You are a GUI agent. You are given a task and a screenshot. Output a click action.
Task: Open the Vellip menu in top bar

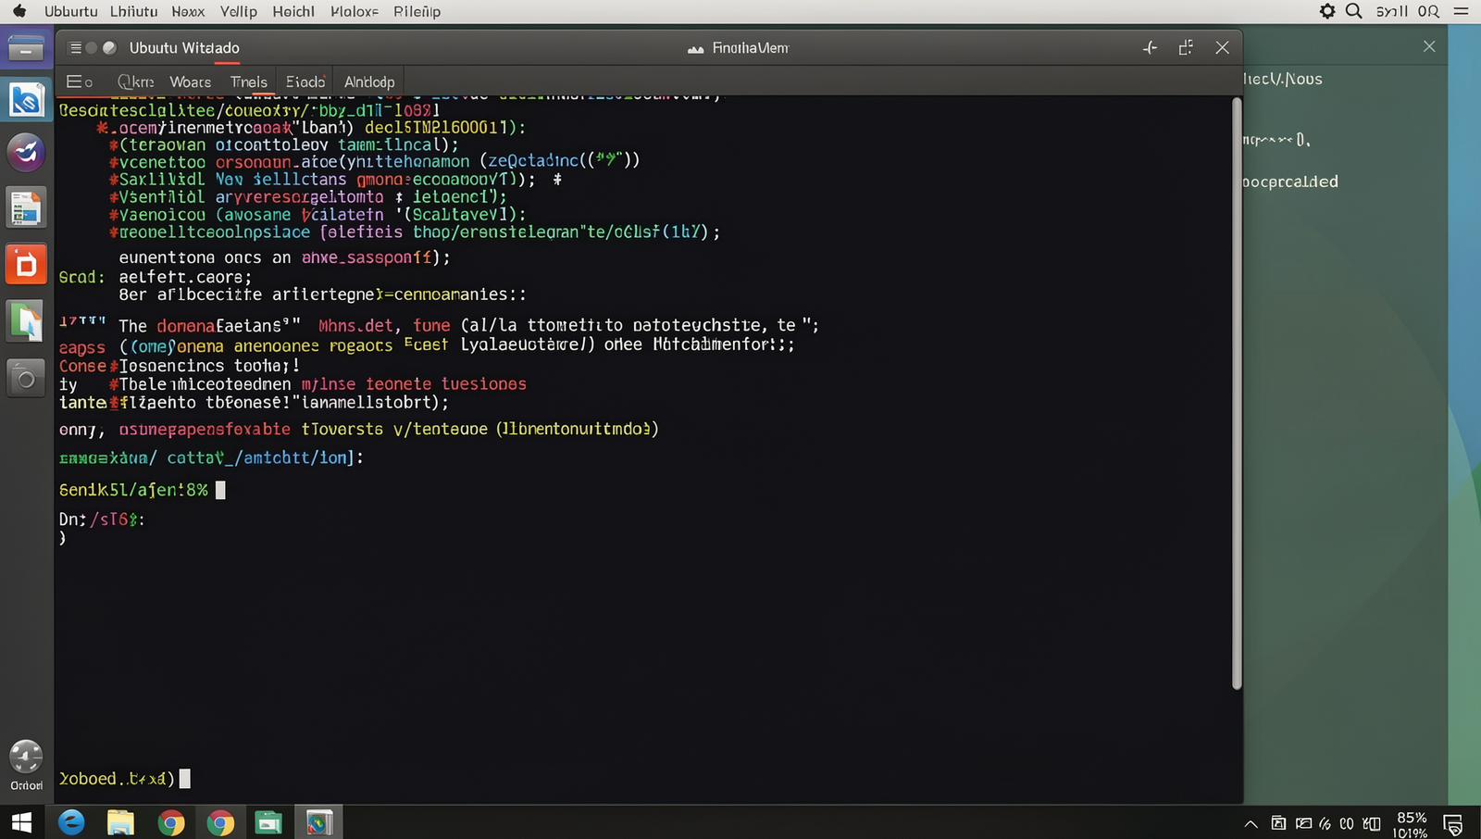tap(239, 11)
